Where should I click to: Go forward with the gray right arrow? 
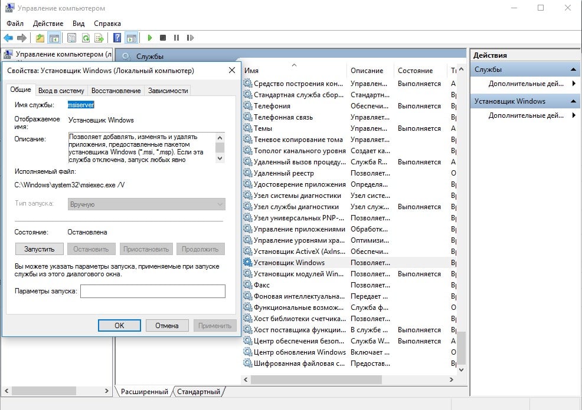pyautogui.click(x=22, y=38)
